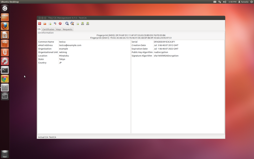Open the Trash in the launcher
This screenshot has height=159, width=254.
[5, 154]
